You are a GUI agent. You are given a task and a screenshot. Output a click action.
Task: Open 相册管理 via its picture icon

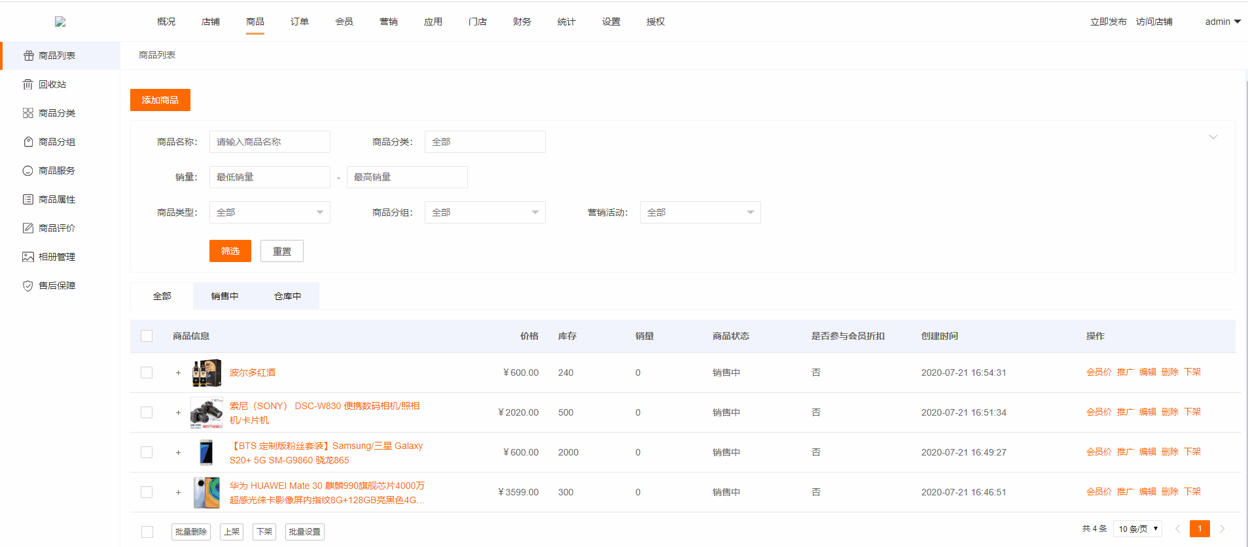27,257
